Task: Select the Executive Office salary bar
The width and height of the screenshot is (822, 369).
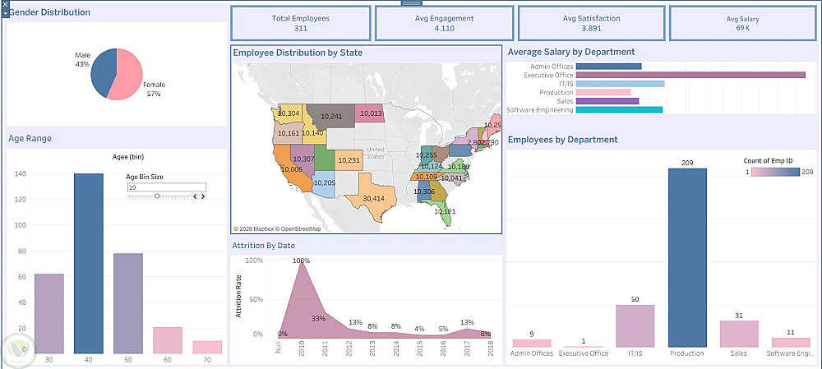Action: click(690, 75)
